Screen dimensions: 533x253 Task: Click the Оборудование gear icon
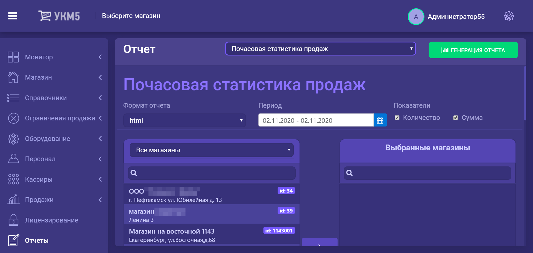point(13,138)
